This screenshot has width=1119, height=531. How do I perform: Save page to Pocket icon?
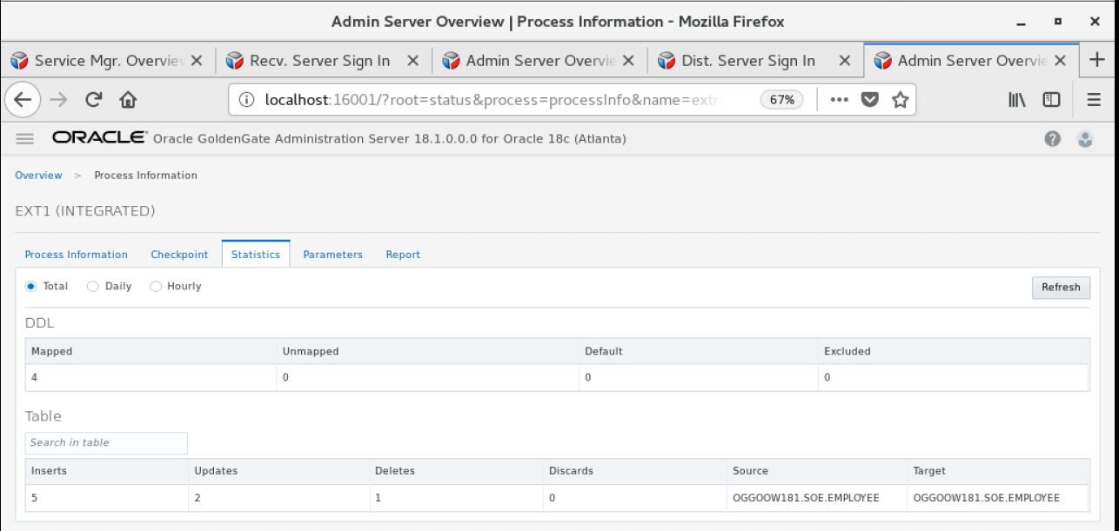coord(869,99)
